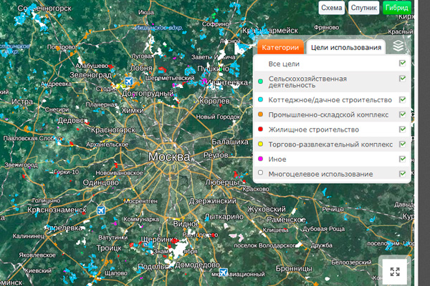Screen dimensions: 430x286
Task: Click the Sheremetyevo airport icon near Lobnya
Action: [128, 80]
